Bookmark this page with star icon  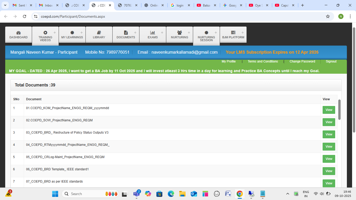tap(328, 16)
